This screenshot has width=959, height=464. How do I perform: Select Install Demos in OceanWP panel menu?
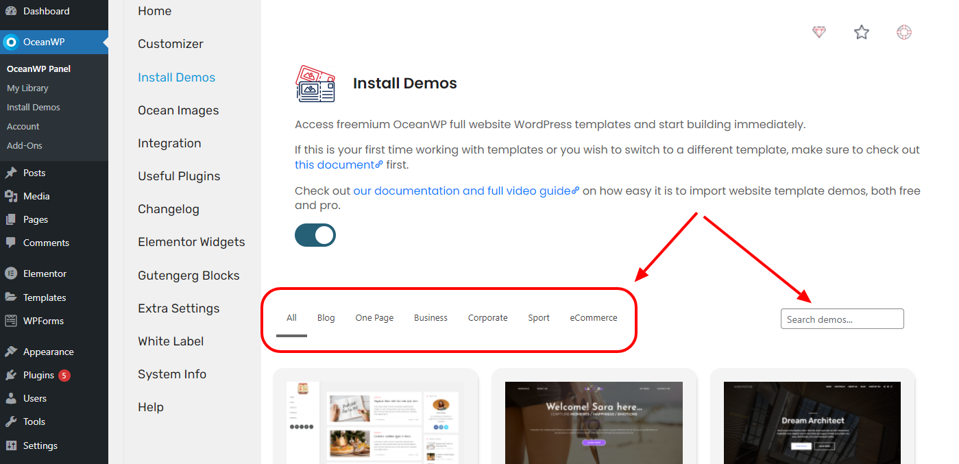(177, 77)
